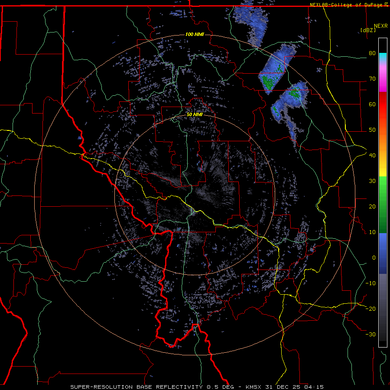Click the 100 NMI range ring label
The height and width of the screenshot is (390, 390).
pyautogui.click(x=195, y=34)
